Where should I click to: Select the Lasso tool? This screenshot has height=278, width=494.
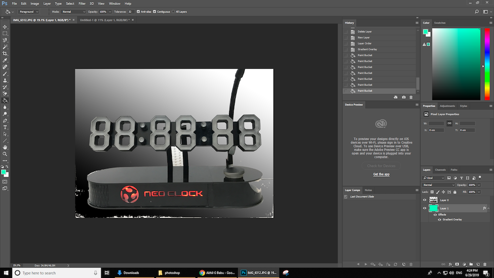[5, 40]
